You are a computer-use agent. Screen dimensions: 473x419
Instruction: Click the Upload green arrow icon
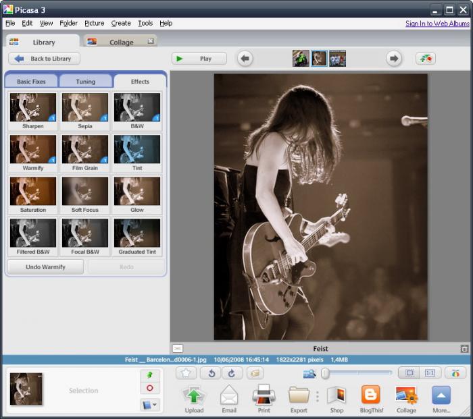194,395
